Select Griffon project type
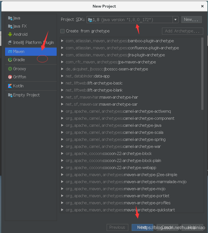The width and height of the screenshot is (208, 233). [x=31, y=77]
